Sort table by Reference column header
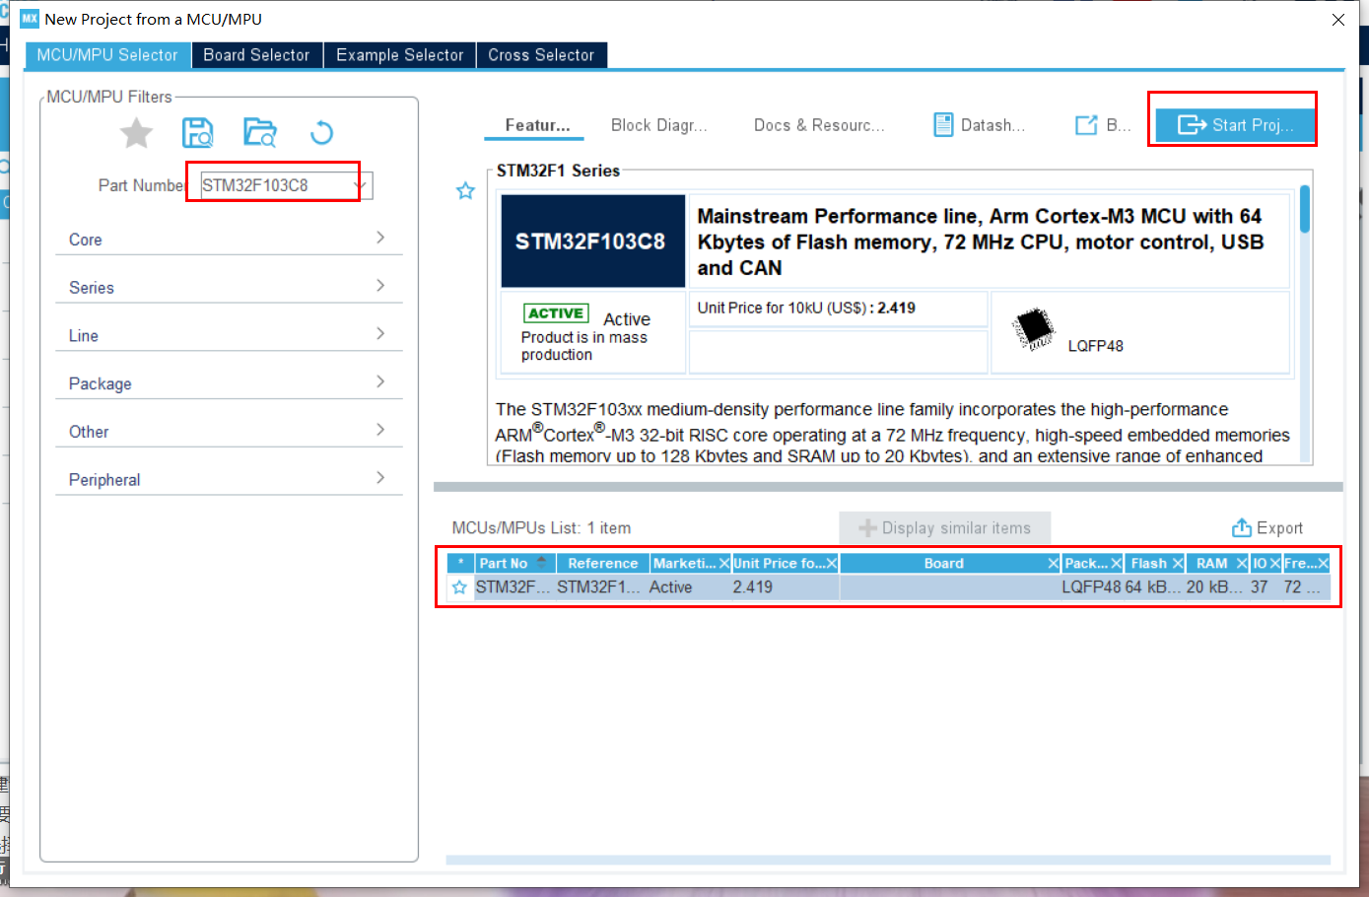 click(x=602, y=563)
